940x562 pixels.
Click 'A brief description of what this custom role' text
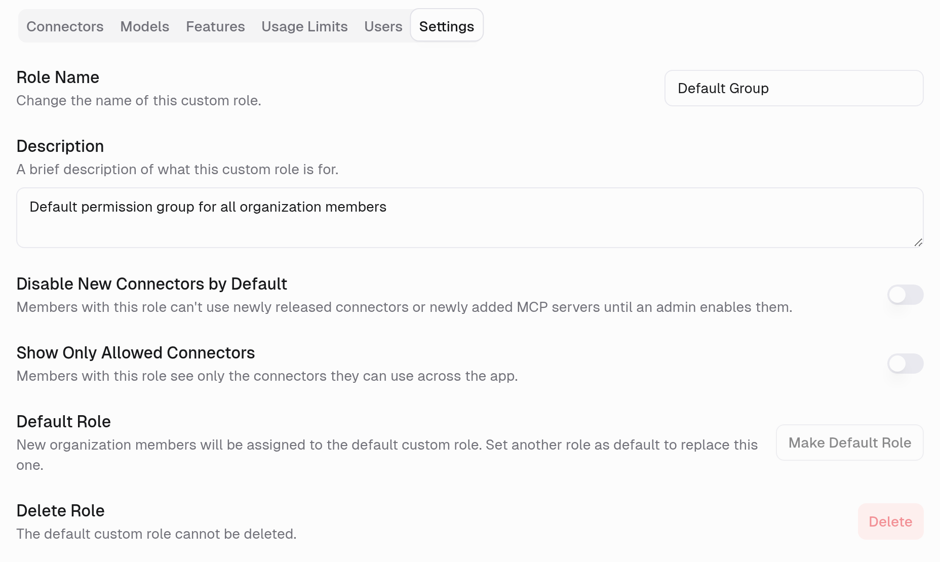177,169
